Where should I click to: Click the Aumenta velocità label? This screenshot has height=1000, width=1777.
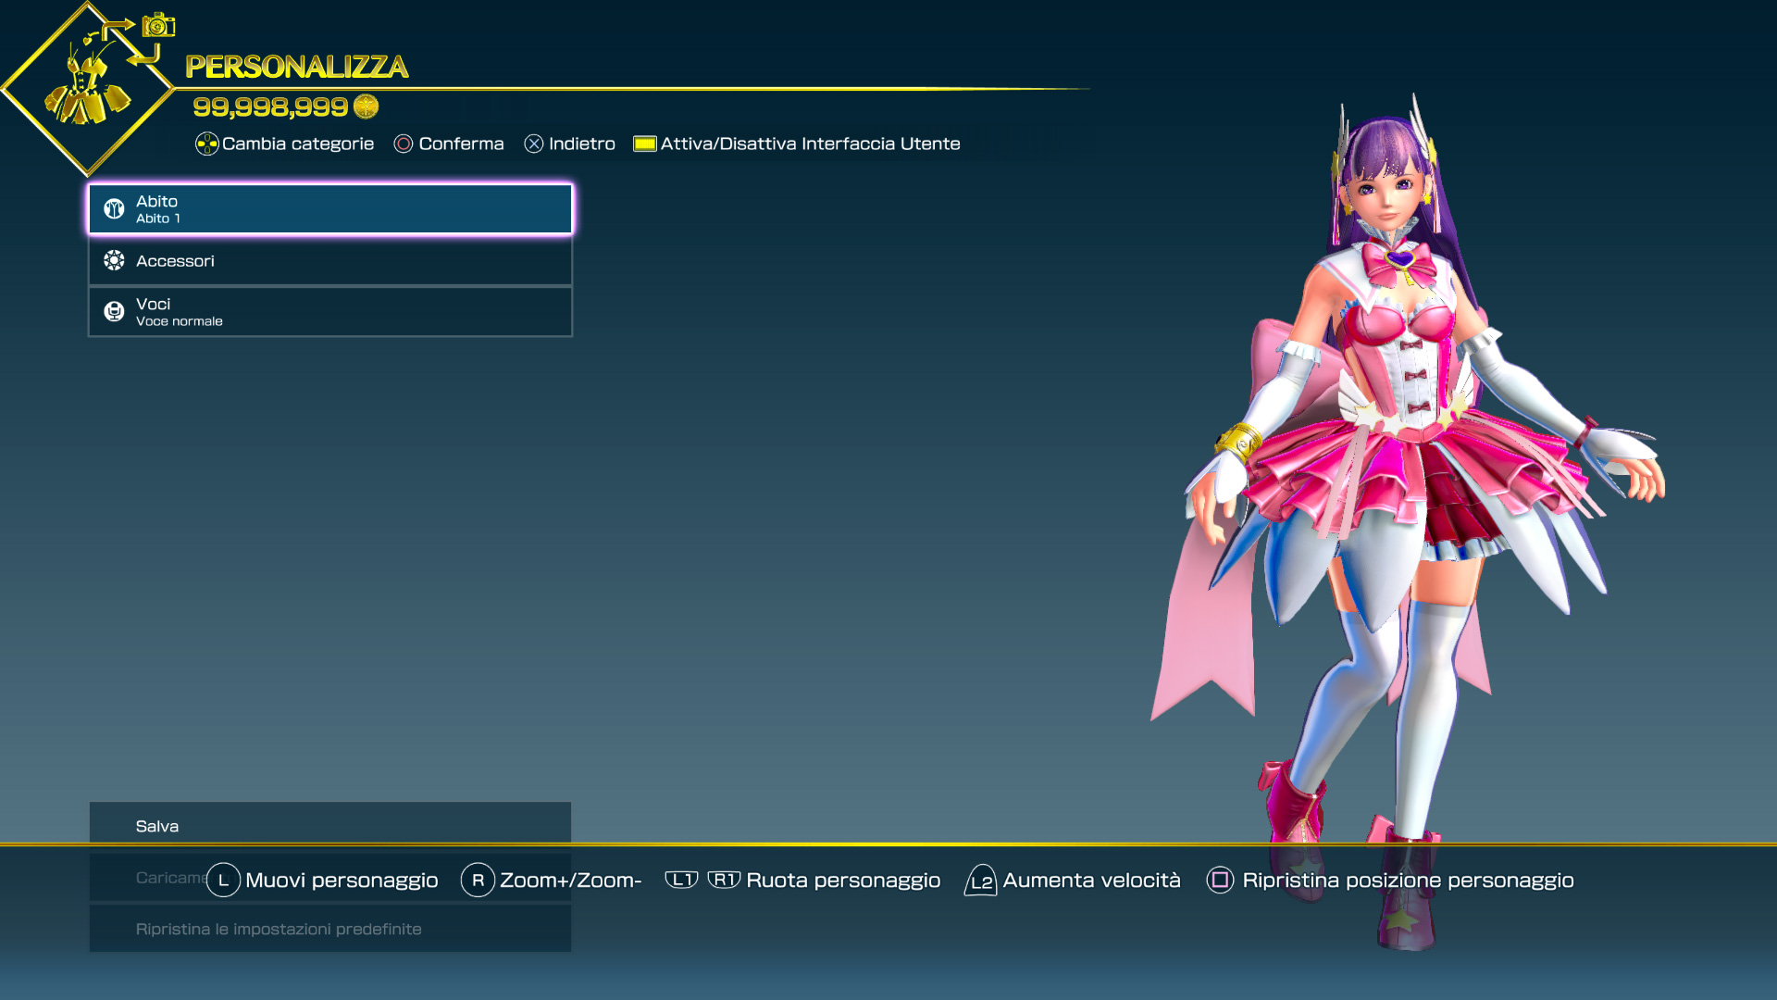1092,880
